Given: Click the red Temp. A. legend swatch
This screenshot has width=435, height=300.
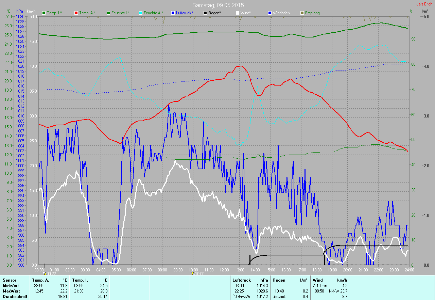Looking at the screenshot, I should tap(76, 13).
